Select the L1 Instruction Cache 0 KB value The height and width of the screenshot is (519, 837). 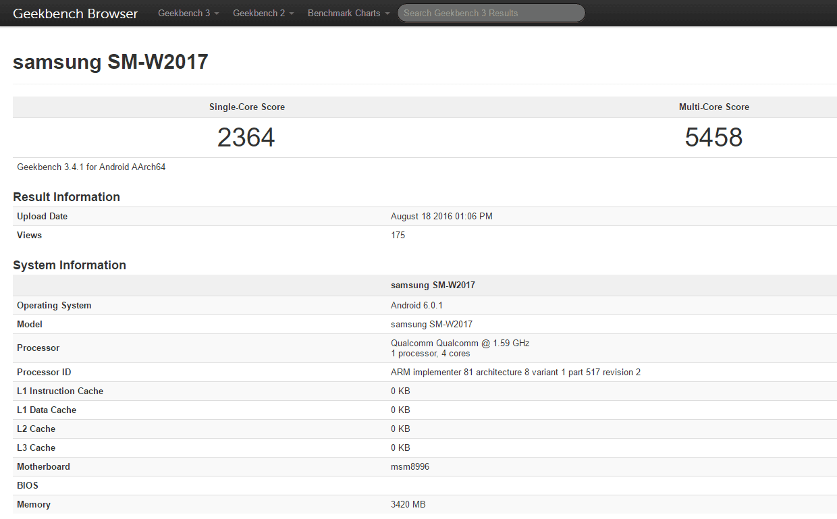click(x=400, y=391)
